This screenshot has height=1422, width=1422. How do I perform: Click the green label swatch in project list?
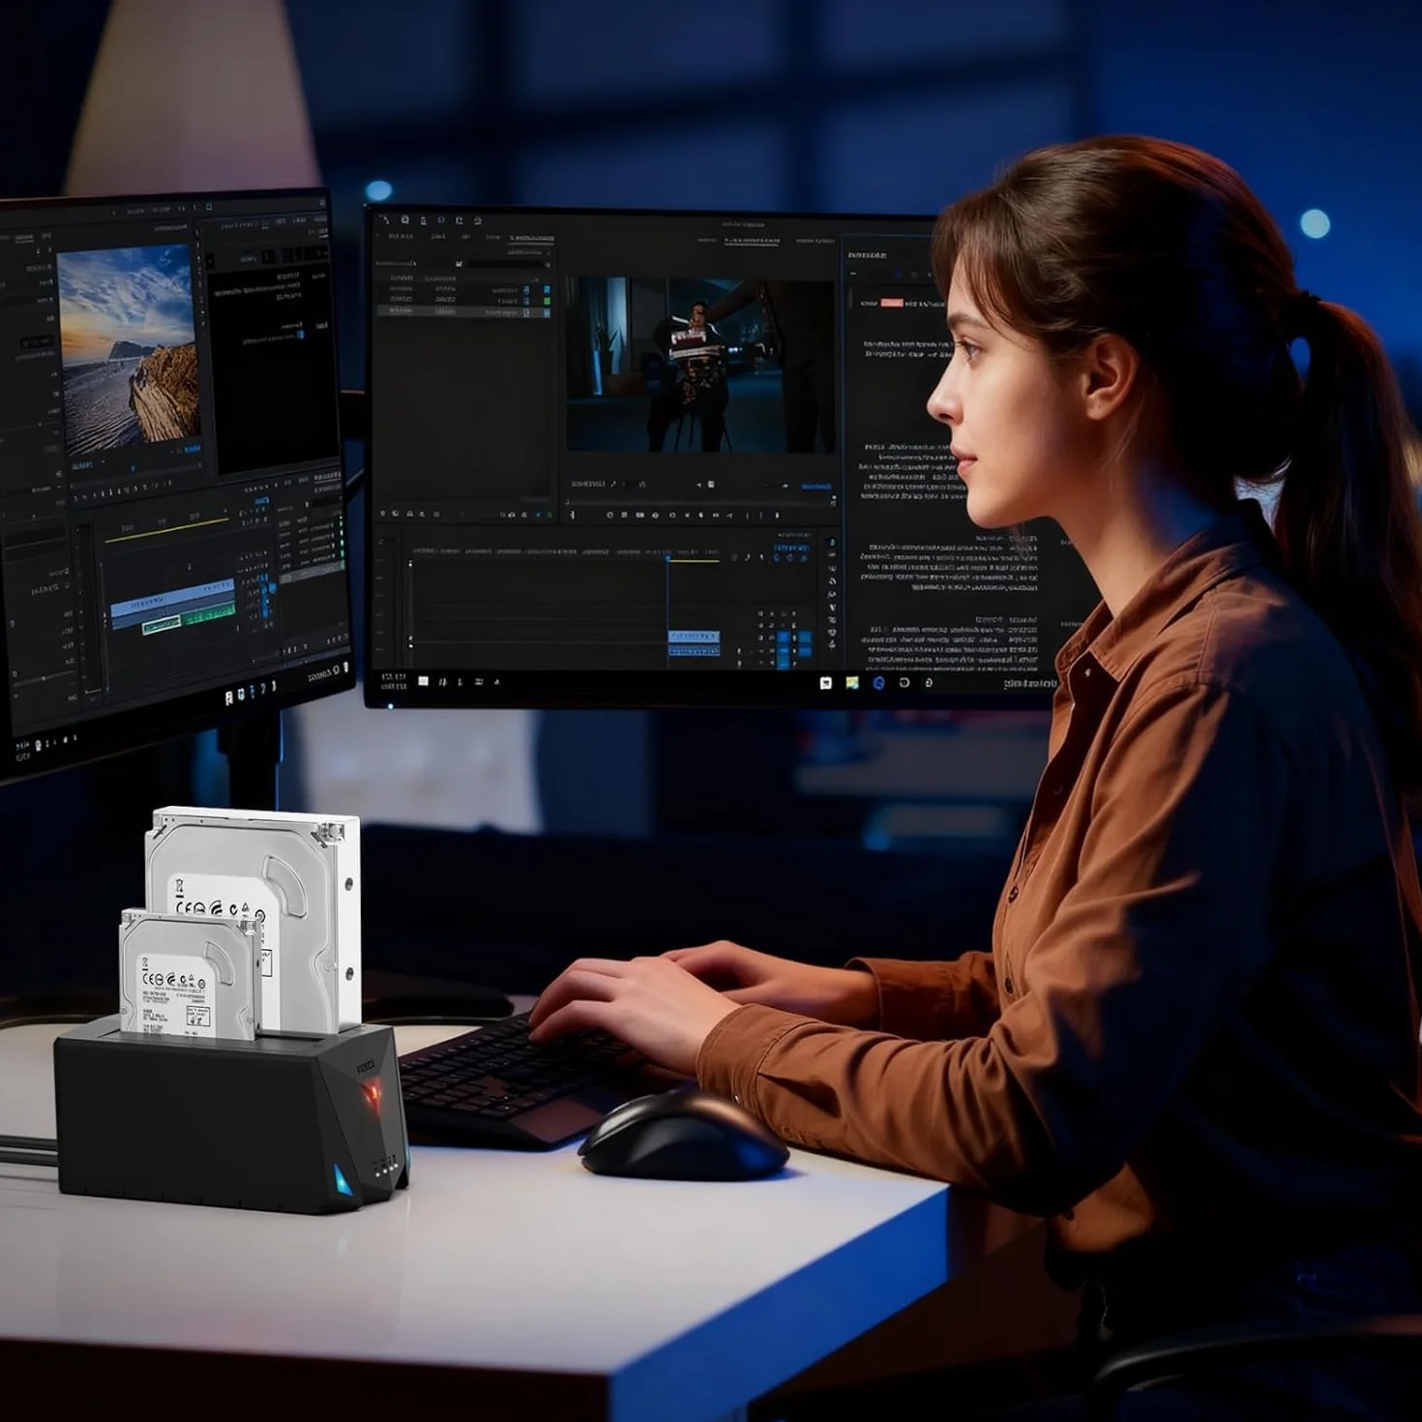pos(547,301)
